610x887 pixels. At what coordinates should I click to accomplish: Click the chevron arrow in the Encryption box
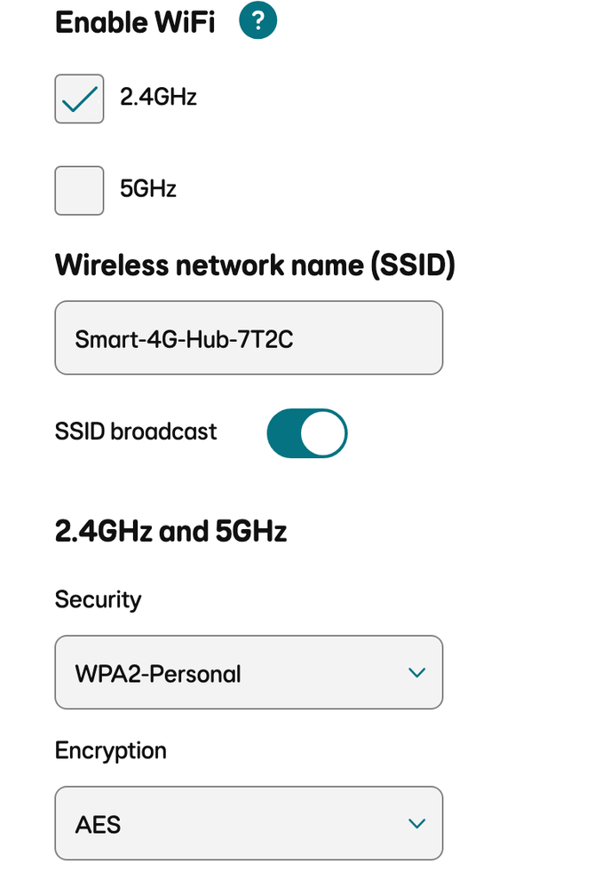(x=416, y=824)
